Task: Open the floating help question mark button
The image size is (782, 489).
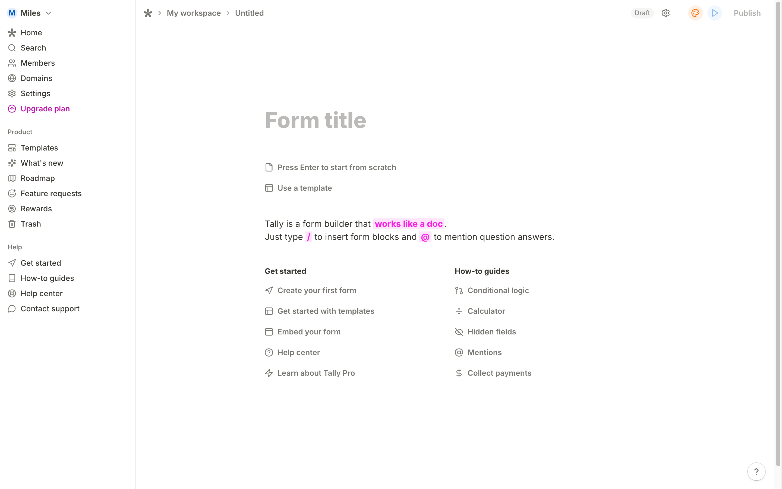Action: tap(756, 471)
